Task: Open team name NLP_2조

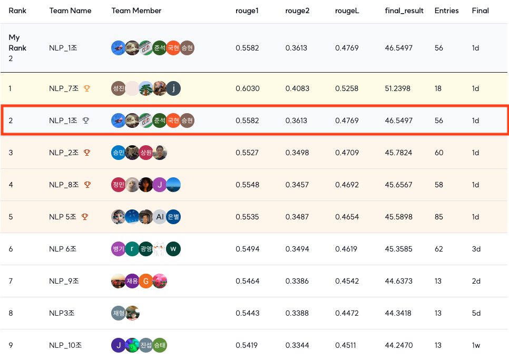Action: (64, 152)
